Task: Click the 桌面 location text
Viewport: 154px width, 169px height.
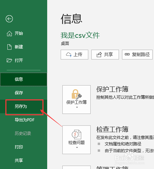Action: click(65, 44)
